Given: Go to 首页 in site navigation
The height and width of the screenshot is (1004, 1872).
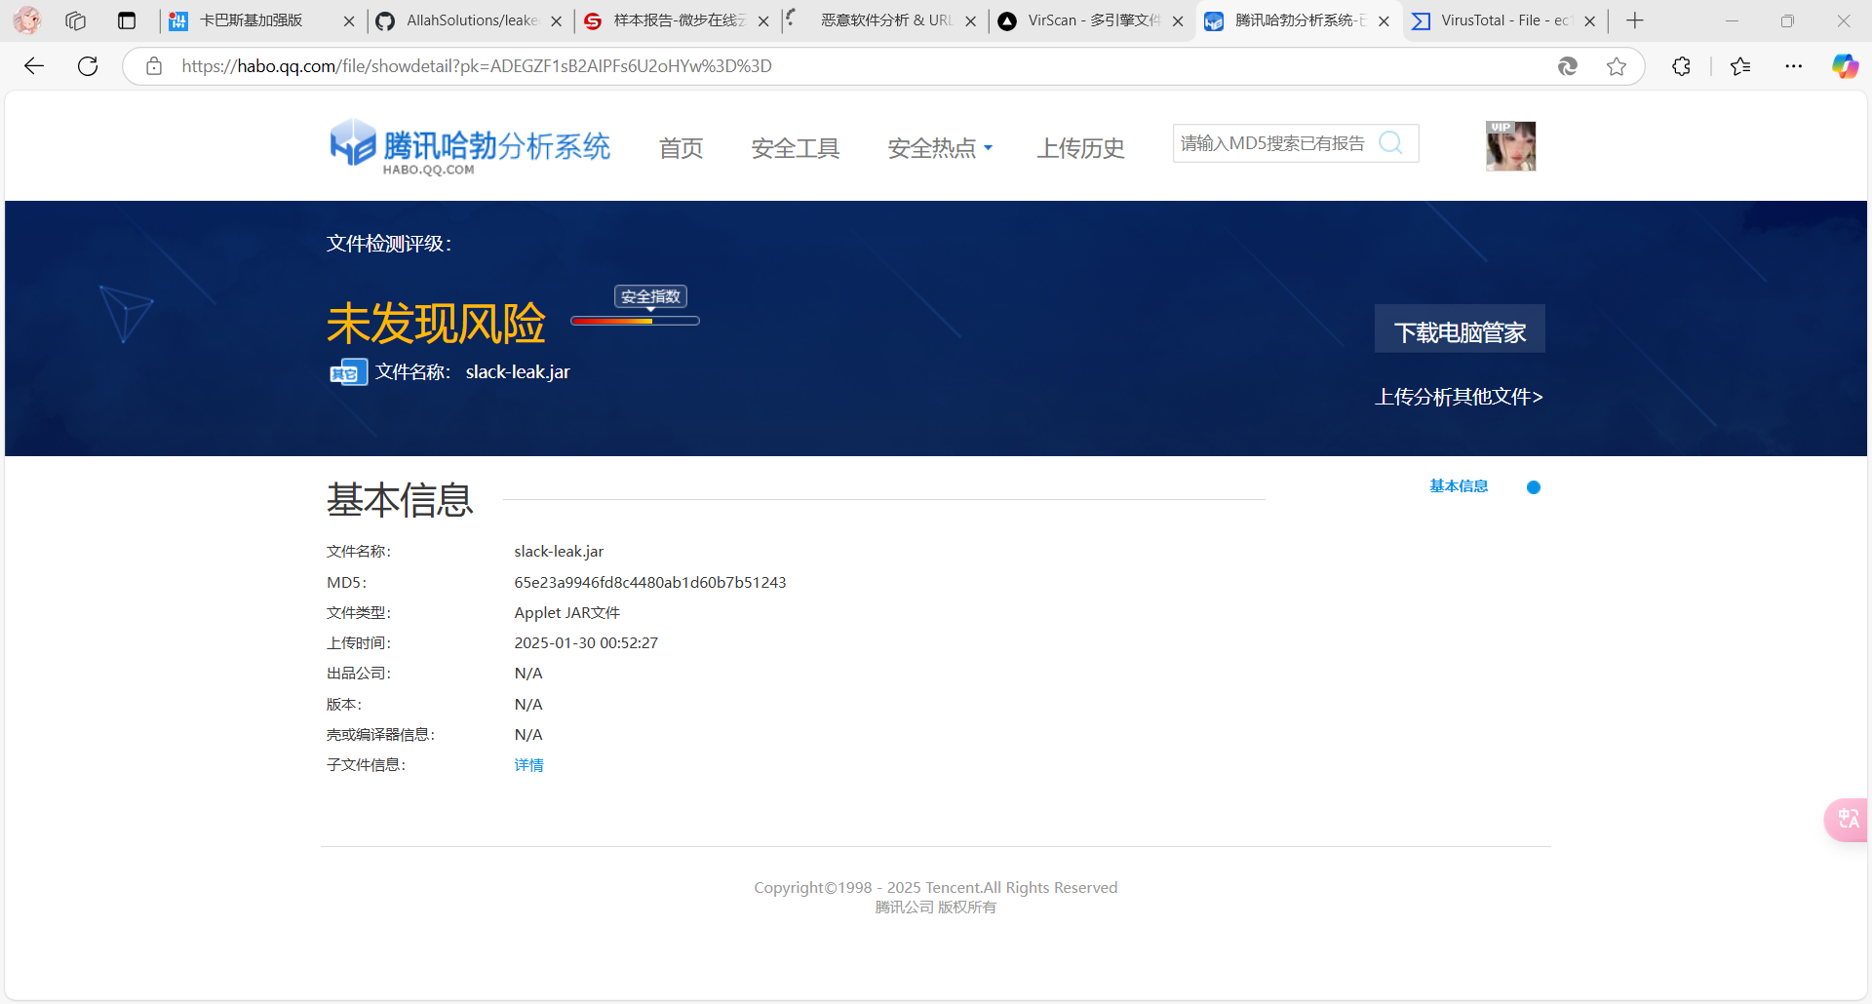Looking at the screenshot, I should (681, 148).
